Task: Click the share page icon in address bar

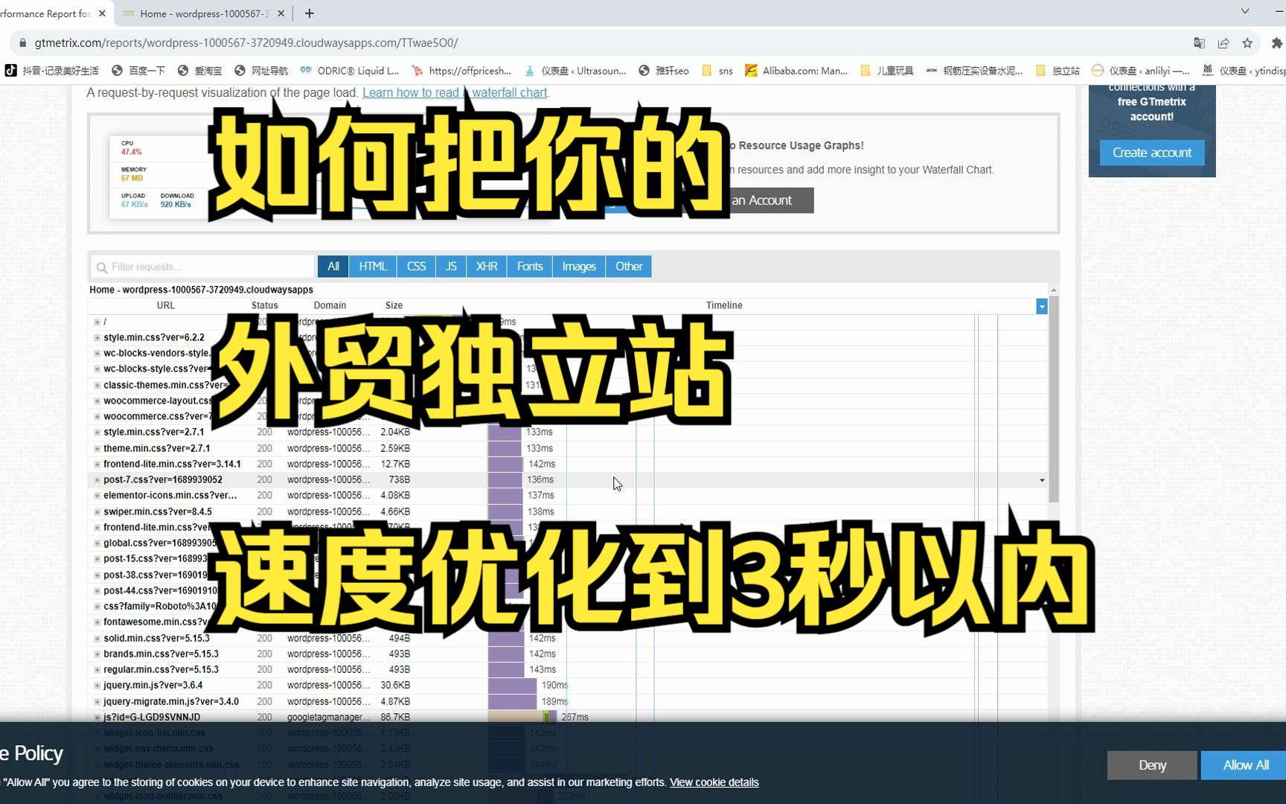Action: [1223, 43]
